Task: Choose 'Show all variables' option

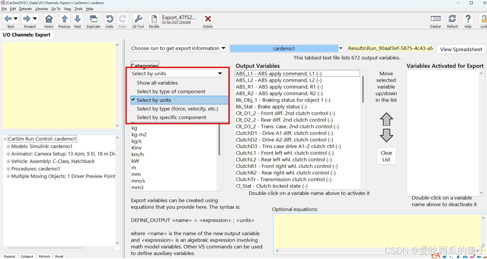Action: [179, 83]
